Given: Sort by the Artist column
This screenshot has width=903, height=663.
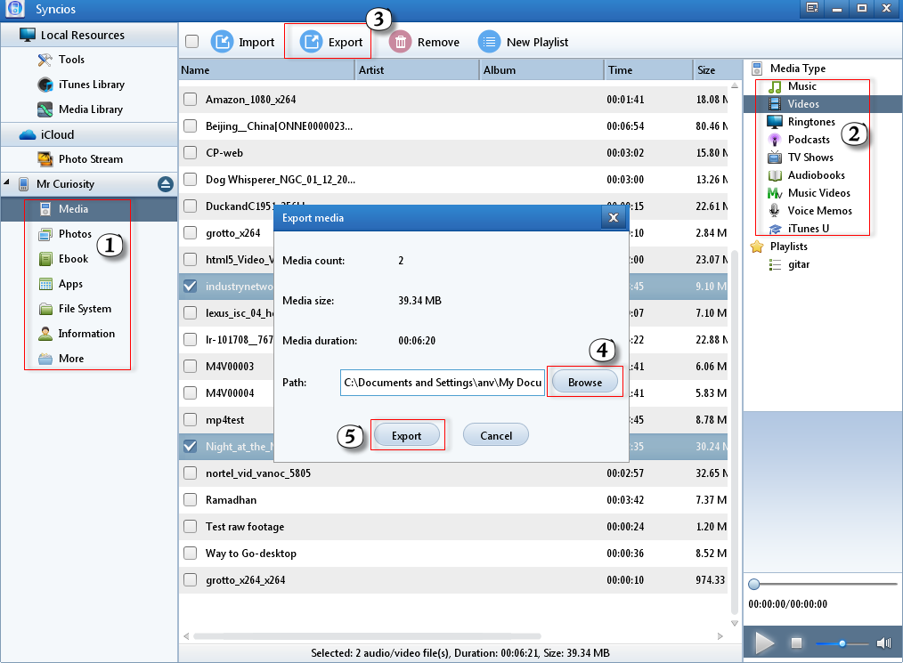Looking at the screenshot, I should (418, 70).
